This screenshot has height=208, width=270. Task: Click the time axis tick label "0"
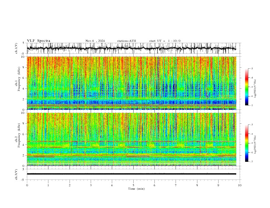pyautogui.click(x=27, y=185)
